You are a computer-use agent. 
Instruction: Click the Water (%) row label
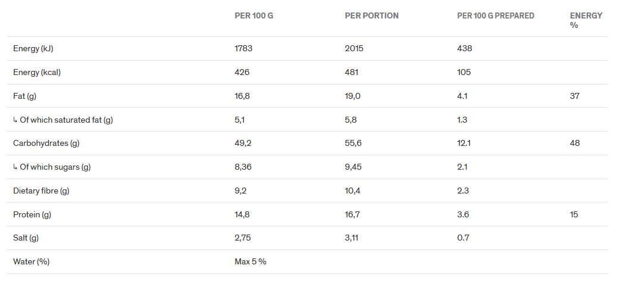pyautogui.click(x=31, y=261)
